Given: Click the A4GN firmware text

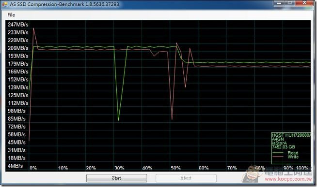Looking at the screenshot, I should pyautogui.click(x=278, y=139).
